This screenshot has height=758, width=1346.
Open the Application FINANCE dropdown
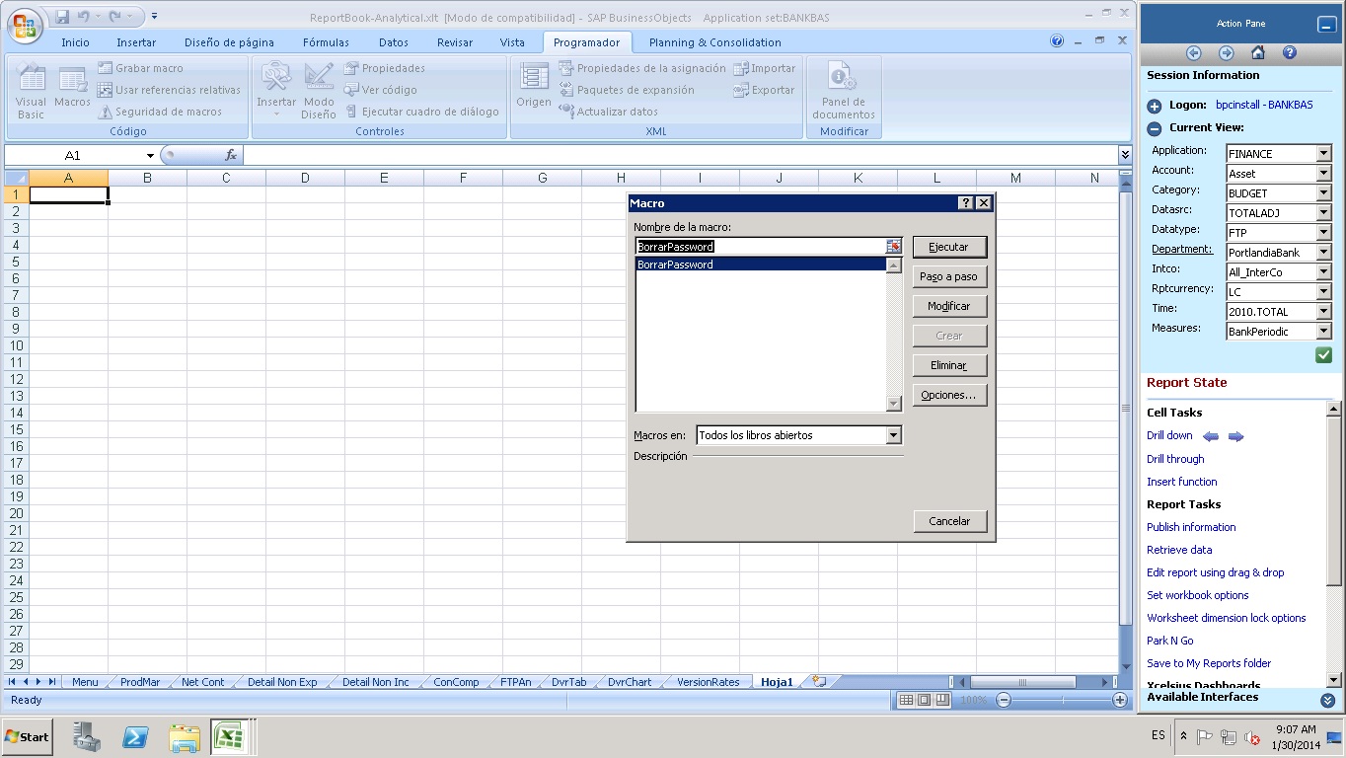[x=1323, y=154]
